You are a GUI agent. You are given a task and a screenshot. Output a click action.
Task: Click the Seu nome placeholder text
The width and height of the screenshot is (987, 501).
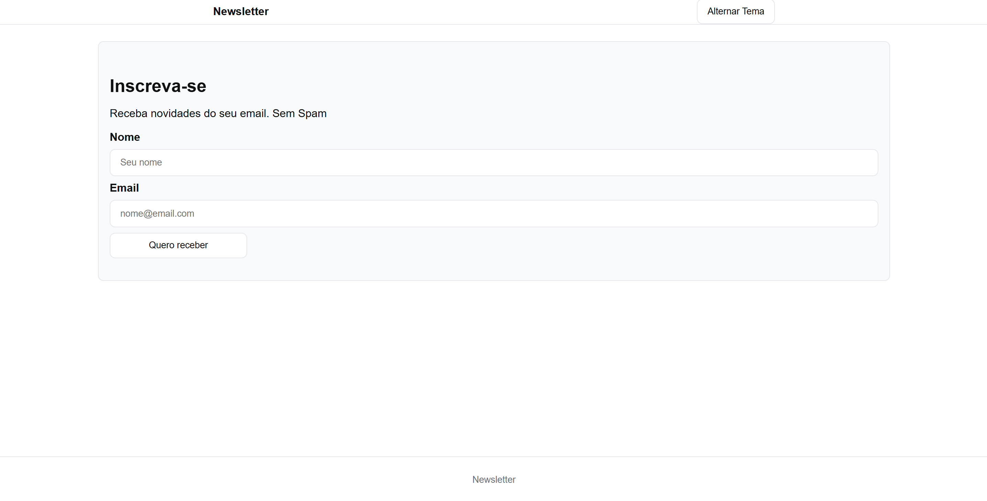[x=141, y=163]
